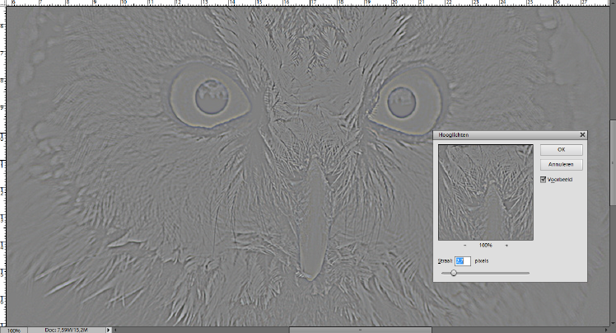
Task: Close the Hooglichten dialog
Action: pos(582,135)
